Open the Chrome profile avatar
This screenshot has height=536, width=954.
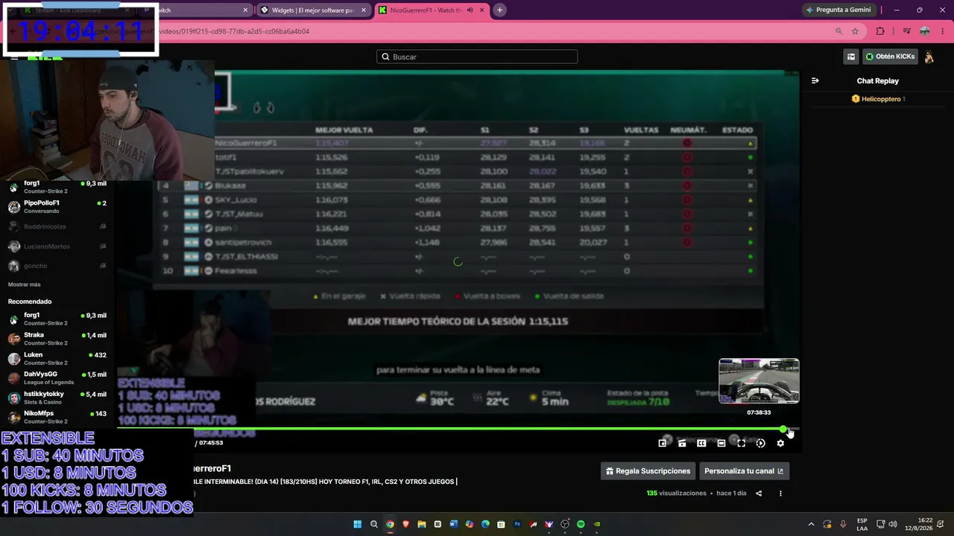(x=925, y=31)
